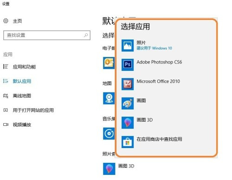This screenshot has height=180, width=232.
Task: Click the 应用和功能 list icon
Action: (x=6, y=67)
